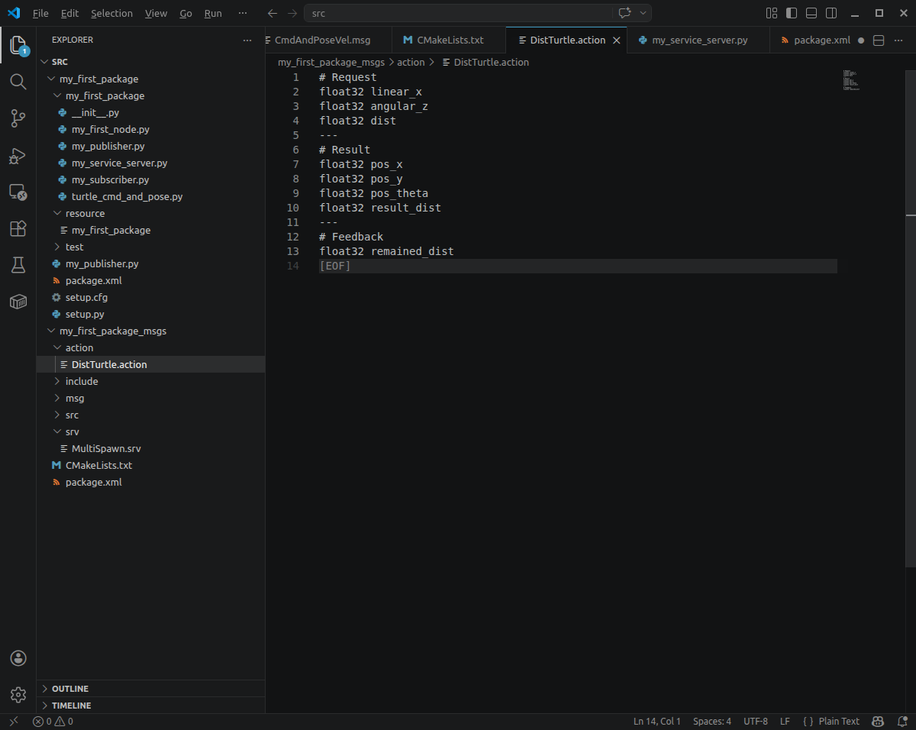The width and height of the screenshot is (916, 730).
Task: Click the go back arrow in title bar
Action: point(273,13)
